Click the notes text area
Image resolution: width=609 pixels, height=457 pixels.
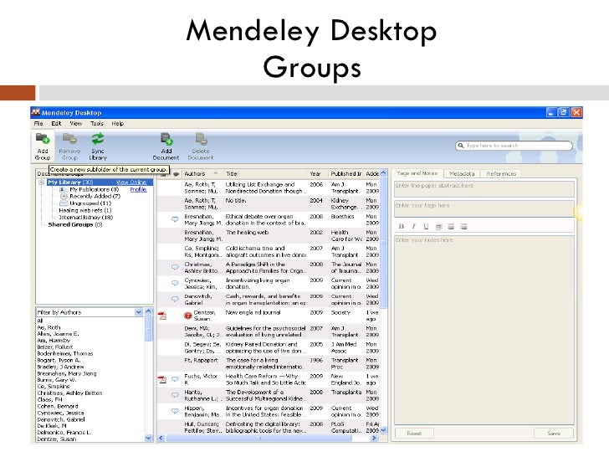[484, 330]
